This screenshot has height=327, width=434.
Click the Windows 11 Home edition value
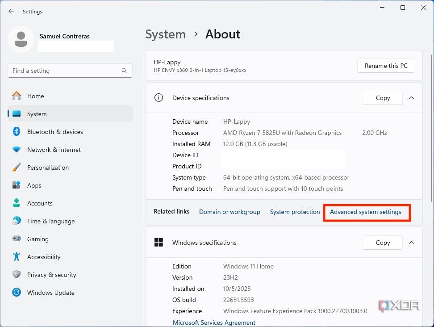(x=248, y=266)
